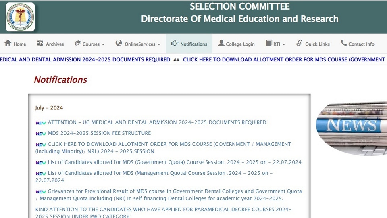
Task: Click the Directorate emblem logo
Action: pos(20,17)
